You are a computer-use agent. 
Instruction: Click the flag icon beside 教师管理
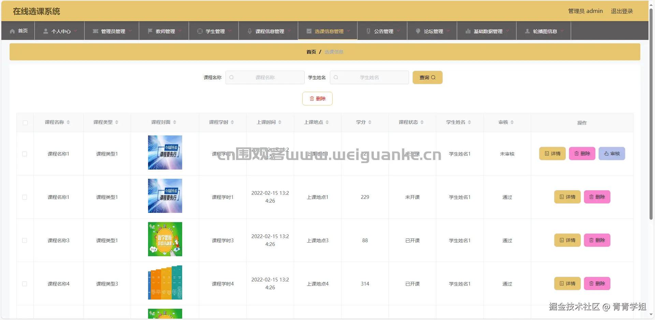(x=150, y=31)
